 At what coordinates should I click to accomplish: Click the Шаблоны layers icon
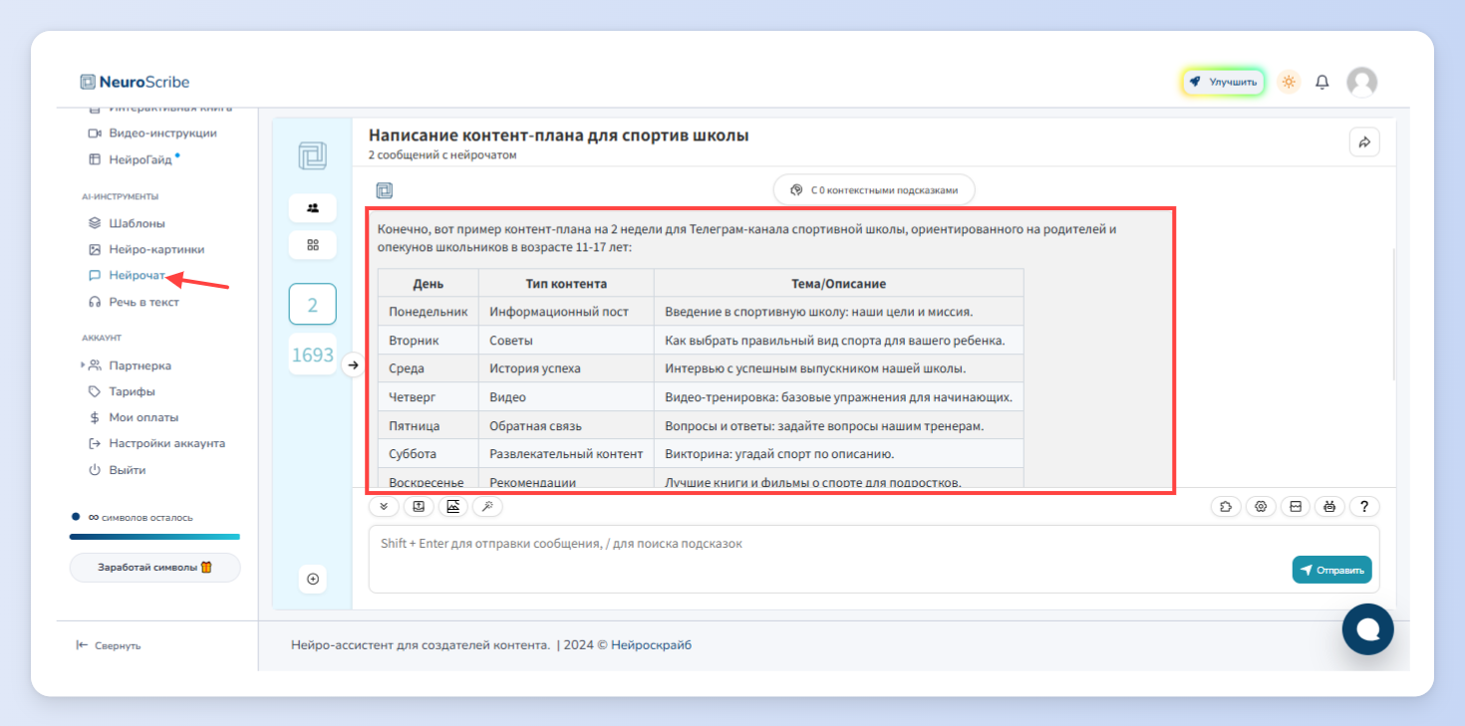point(95,223)
